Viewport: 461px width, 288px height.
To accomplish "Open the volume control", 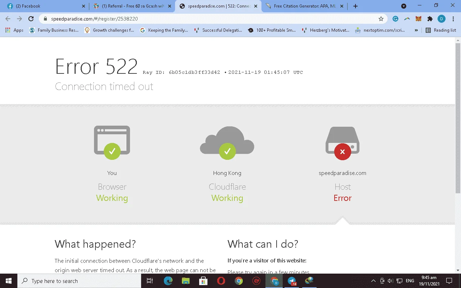I will click(390, 281).
